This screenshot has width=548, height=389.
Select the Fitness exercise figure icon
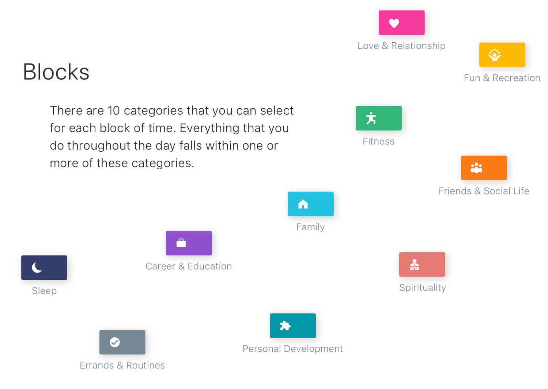point(371,118)
